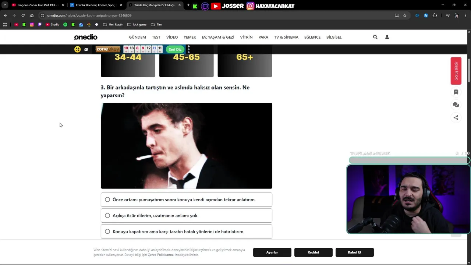
Task: Reload the current page
Action: pos(23,15)
